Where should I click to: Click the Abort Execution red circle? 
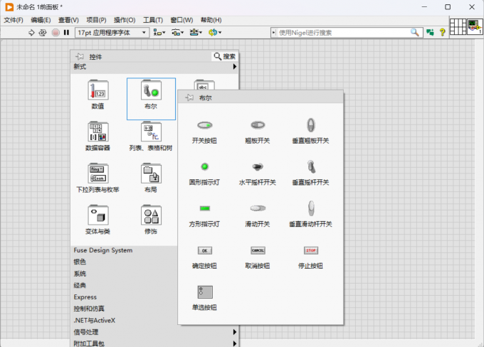[56, 33]
